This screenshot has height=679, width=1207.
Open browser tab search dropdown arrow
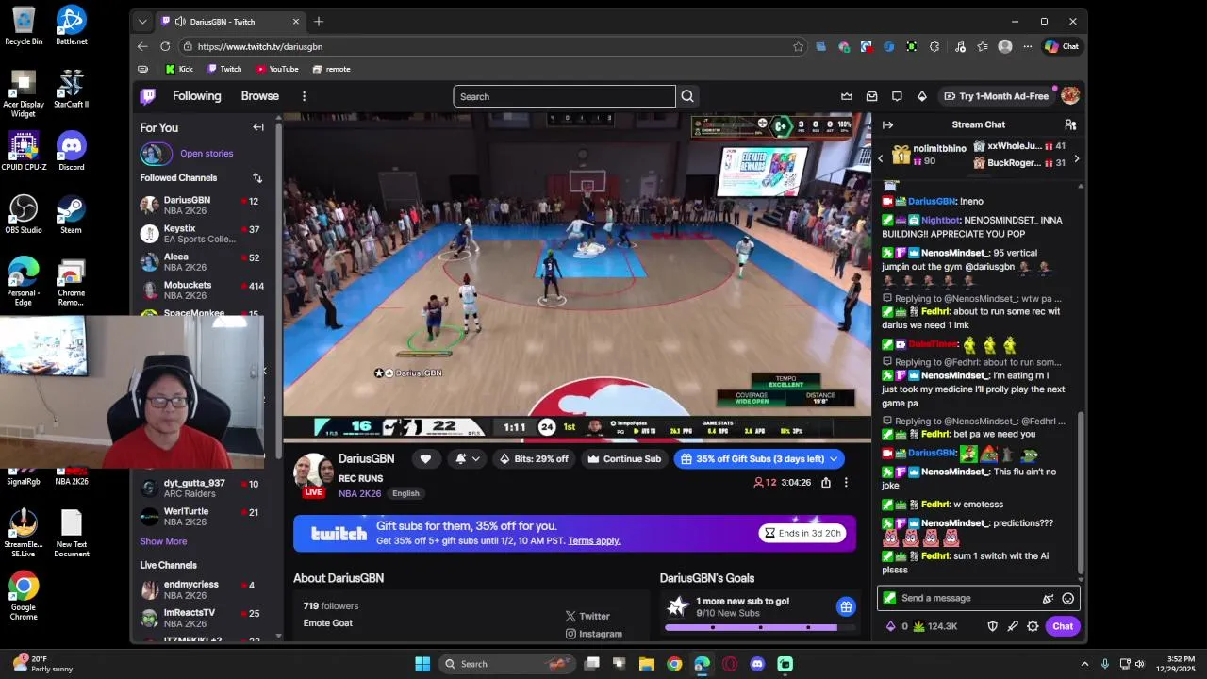tap(142, 22)
